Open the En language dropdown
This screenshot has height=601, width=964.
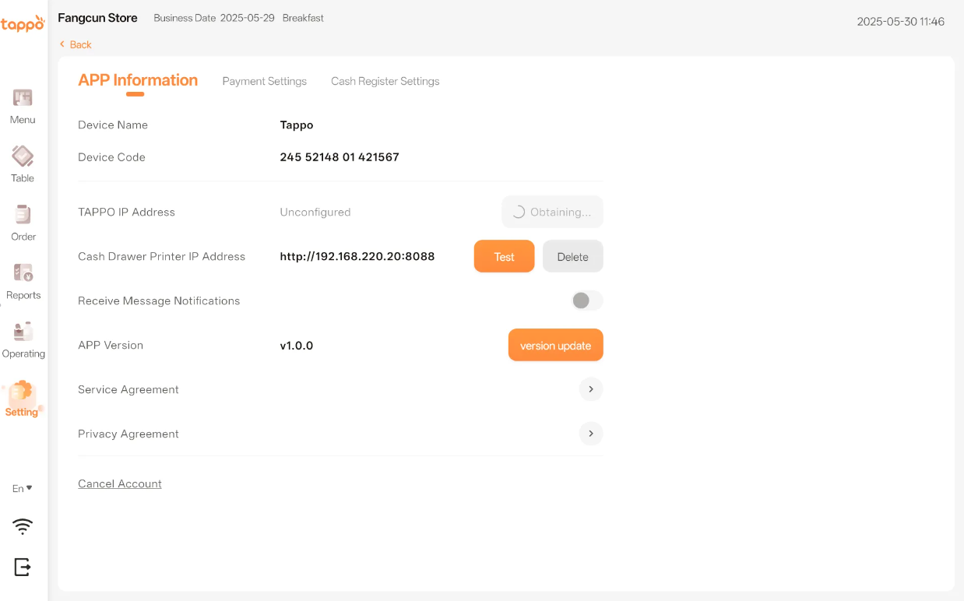pyautogui.click(x=23, y=488)
